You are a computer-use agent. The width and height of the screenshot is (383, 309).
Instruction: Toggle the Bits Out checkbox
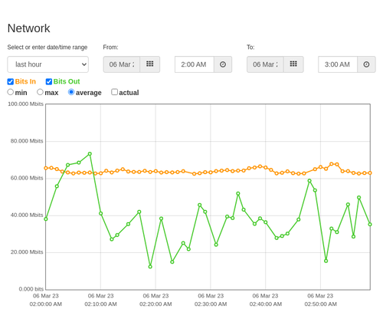point(49,81)
